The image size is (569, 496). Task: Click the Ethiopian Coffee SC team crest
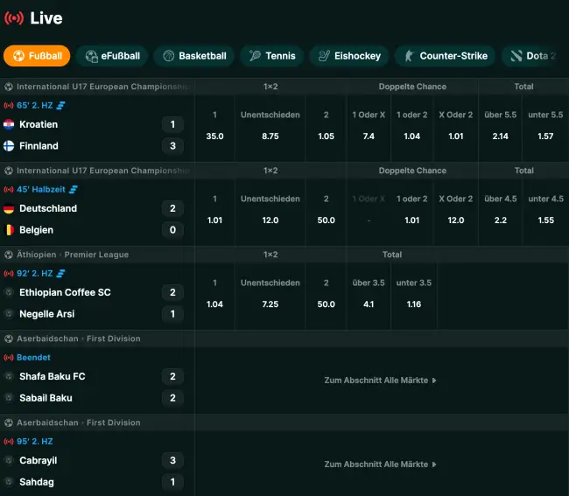pyautogui.click(x=9, y=292)
